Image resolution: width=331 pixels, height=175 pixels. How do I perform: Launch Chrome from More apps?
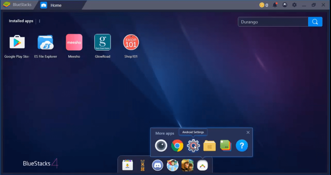tap(177, 145)
